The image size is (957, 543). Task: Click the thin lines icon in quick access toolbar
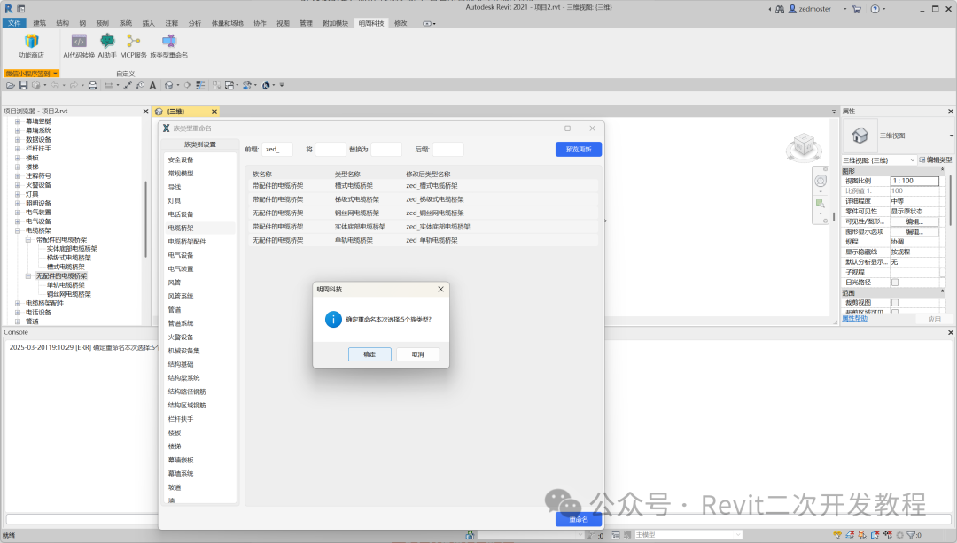pyautogui.click(x=200, y=85)
